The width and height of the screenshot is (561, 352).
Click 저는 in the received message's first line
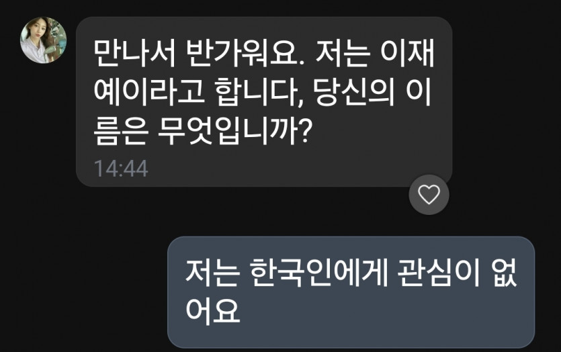click(343, 53)
